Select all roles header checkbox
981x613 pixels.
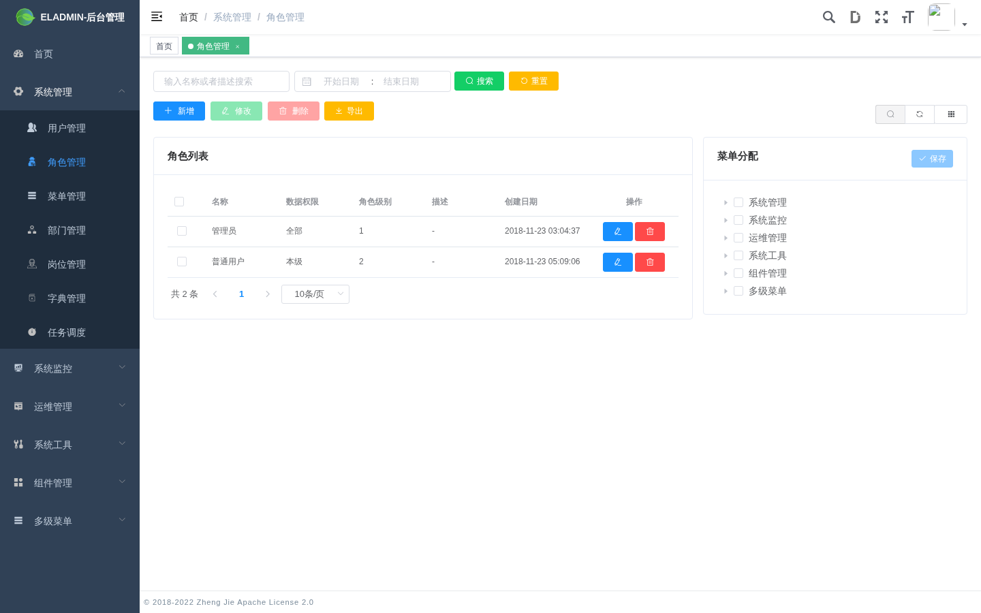tap(179, 202)
